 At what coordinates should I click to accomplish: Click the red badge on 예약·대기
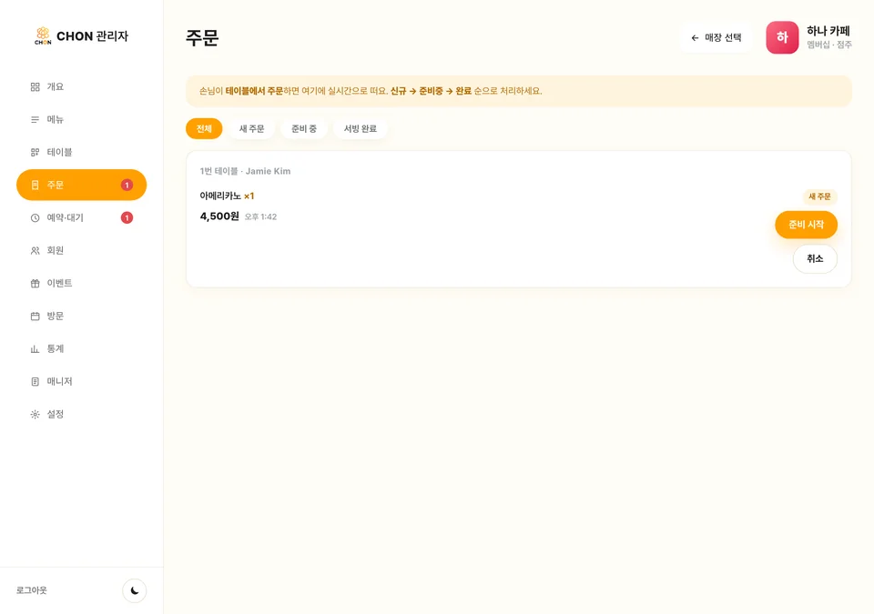pos(127,217)
